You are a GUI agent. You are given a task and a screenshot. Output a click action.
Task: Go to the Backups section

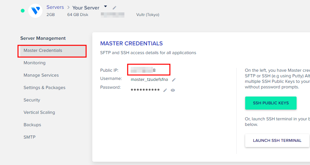pos(32,125)
